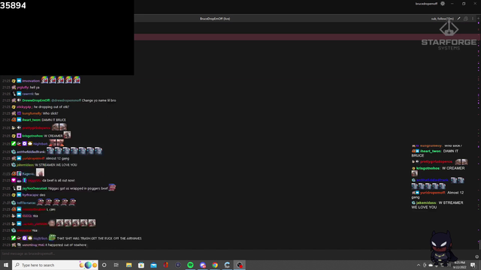This screenshot has height=270, width=481.
Task: Open the emote picker smiley icon
Action: 476,256
